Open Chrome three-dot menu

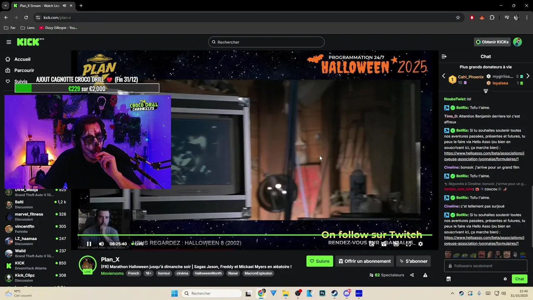[527, 17]
